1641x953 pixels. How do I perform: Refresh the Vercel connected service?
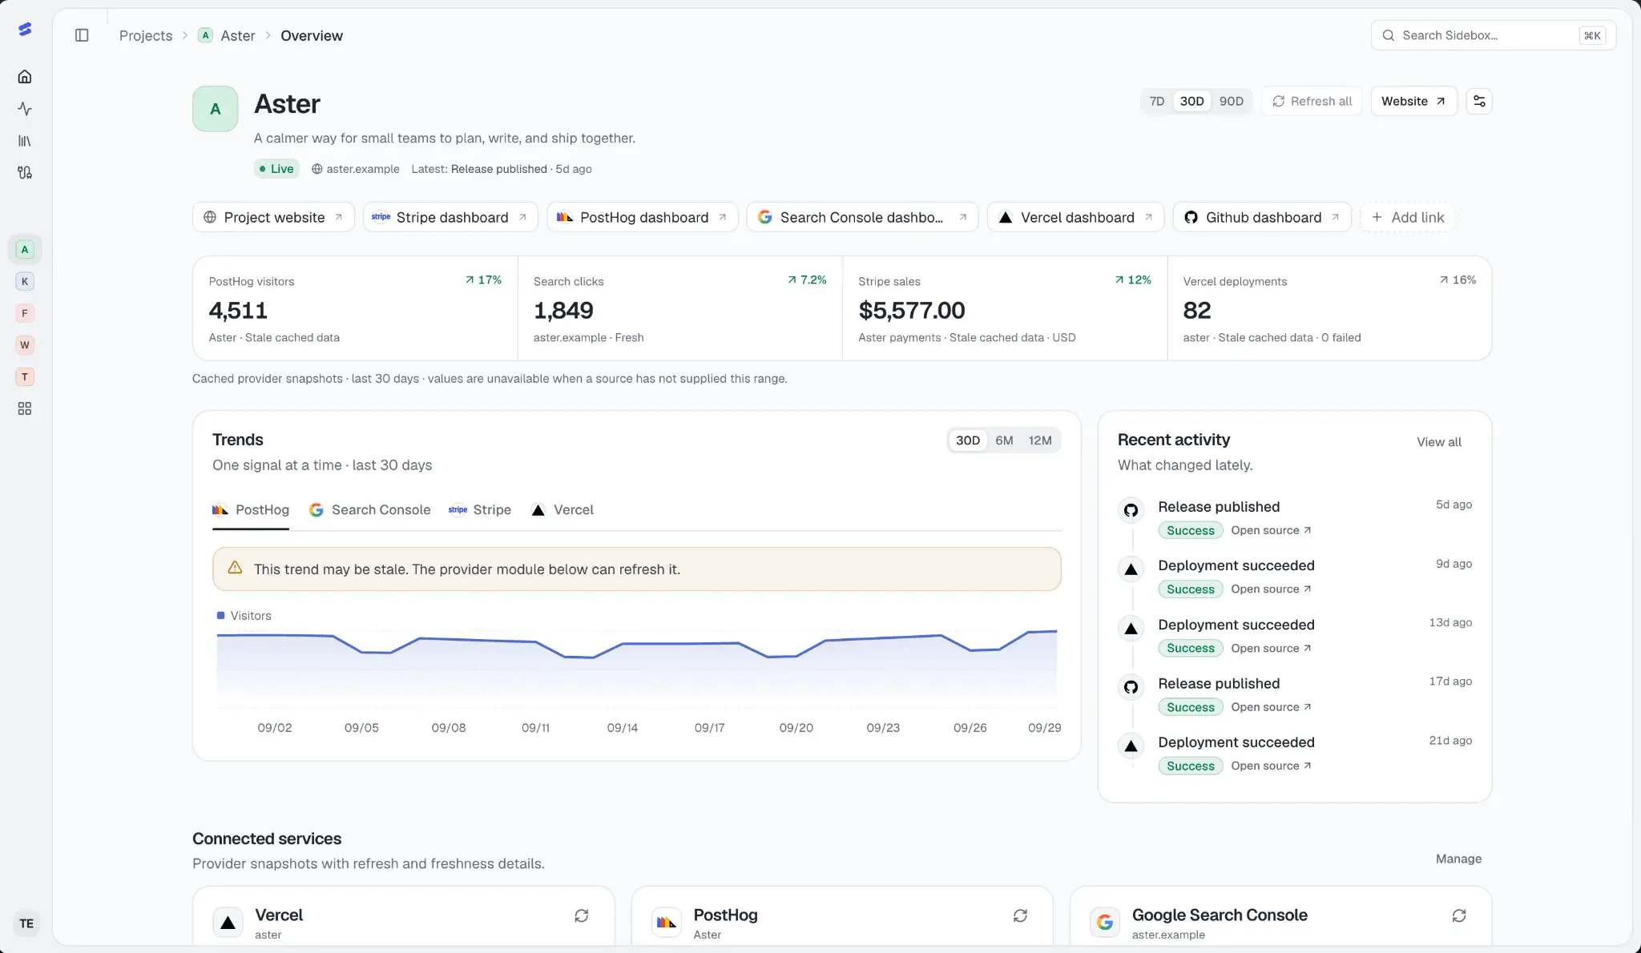(582, 915)
